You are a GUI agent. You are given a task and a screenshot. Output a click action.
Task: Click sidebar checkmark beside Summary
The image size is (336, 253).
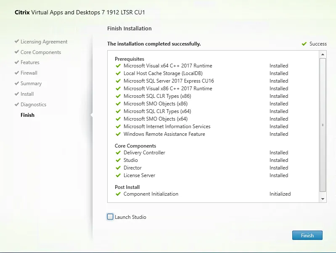17,83
